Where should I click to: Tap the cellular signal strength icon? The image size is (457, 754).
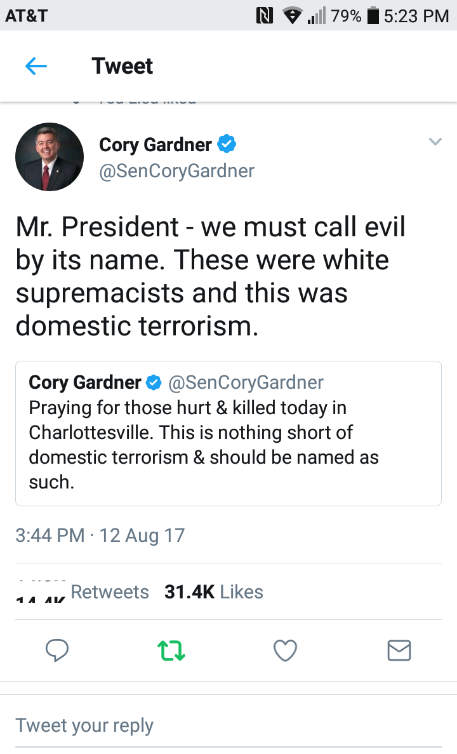point(316,15)
